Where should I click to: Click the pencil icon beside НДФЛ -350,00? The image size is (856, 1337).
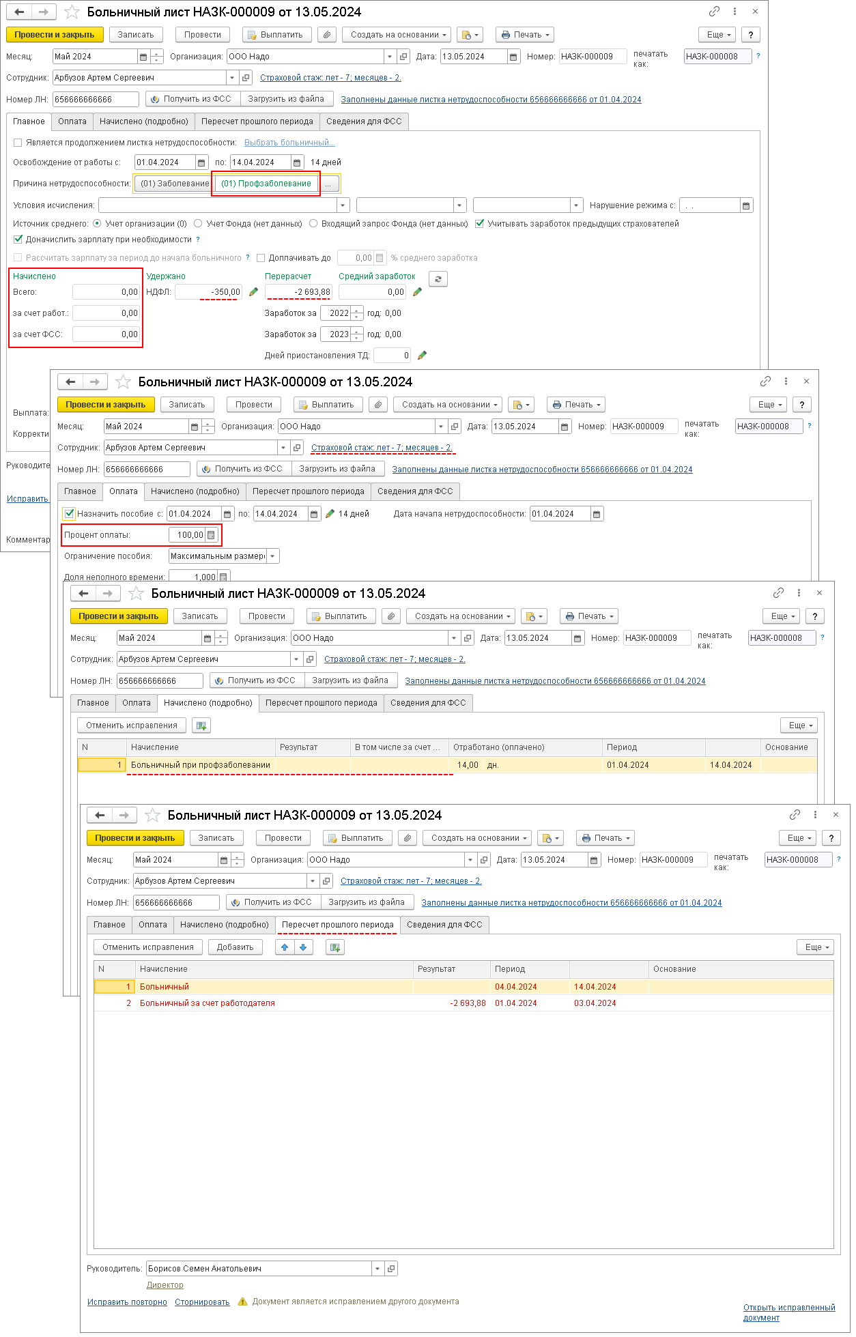click(x=253, y=292)
